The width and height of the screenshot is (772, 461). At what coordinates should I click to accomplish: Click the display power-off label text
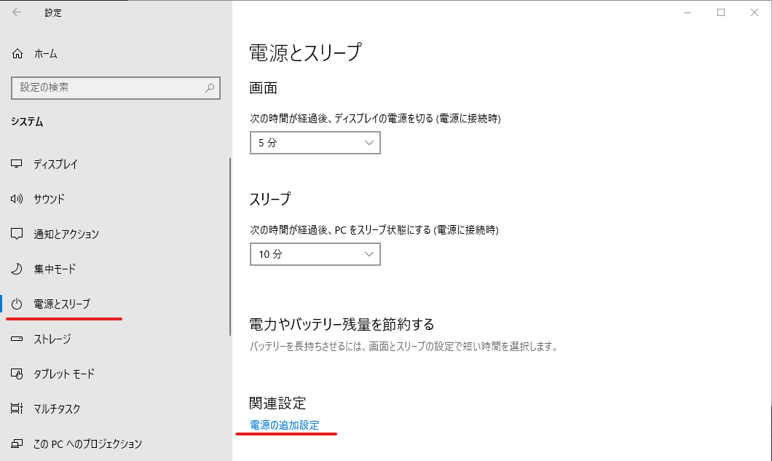pos(375,119)
